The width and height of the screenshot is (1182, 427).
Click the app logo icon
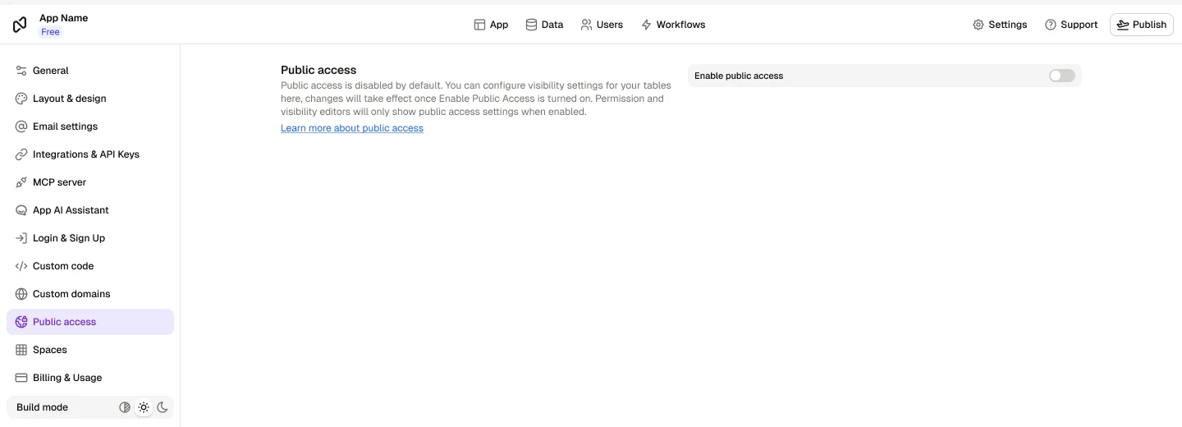coord(20,25)
